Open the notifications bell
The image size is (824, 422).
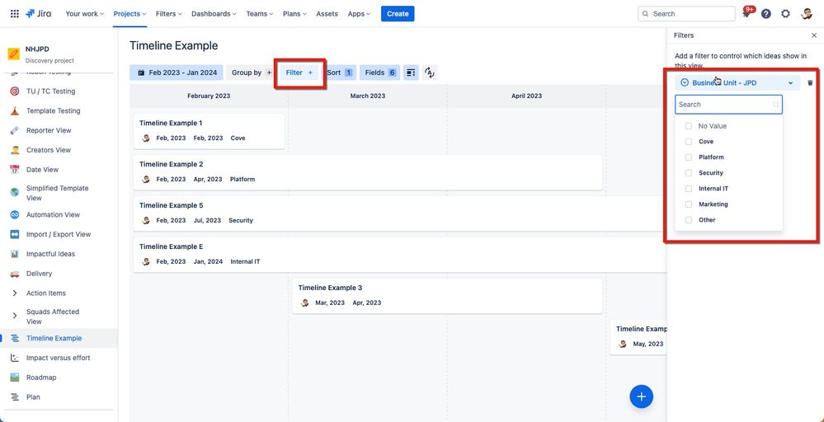coord(746,14)
